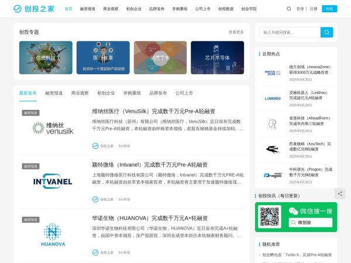Screen dimensions: 351x263
Task: Click the HUANOVA company logo
Action: pyautogui.click(x=53, y=234)
